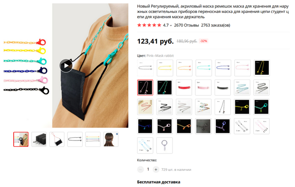Select the video thumbnail in gallery
Image resolution: width=295 pixels, height=187 pixels.
tap(21, 139)
